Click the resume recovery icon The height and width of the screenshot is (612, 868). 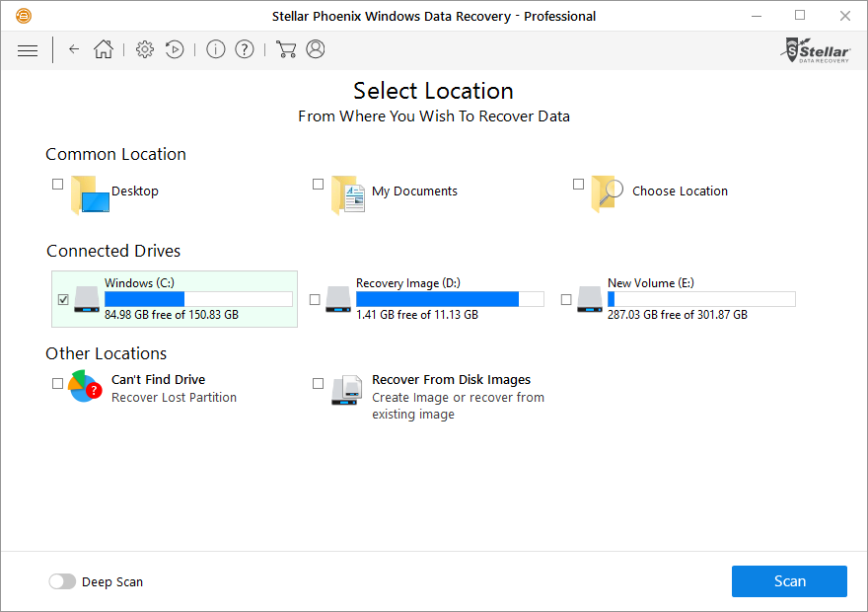coord(175,49)
